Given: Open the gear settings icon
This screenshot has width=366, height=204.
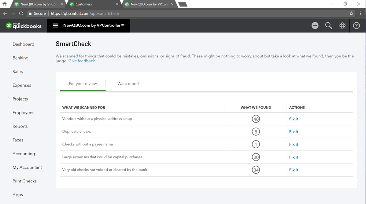Looking at the screenshot, I should point(343,26).
